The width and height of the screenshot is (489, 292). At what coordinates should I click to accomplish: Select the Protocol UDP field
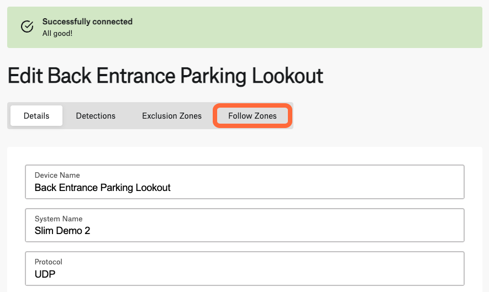click(x=245, y=269)
